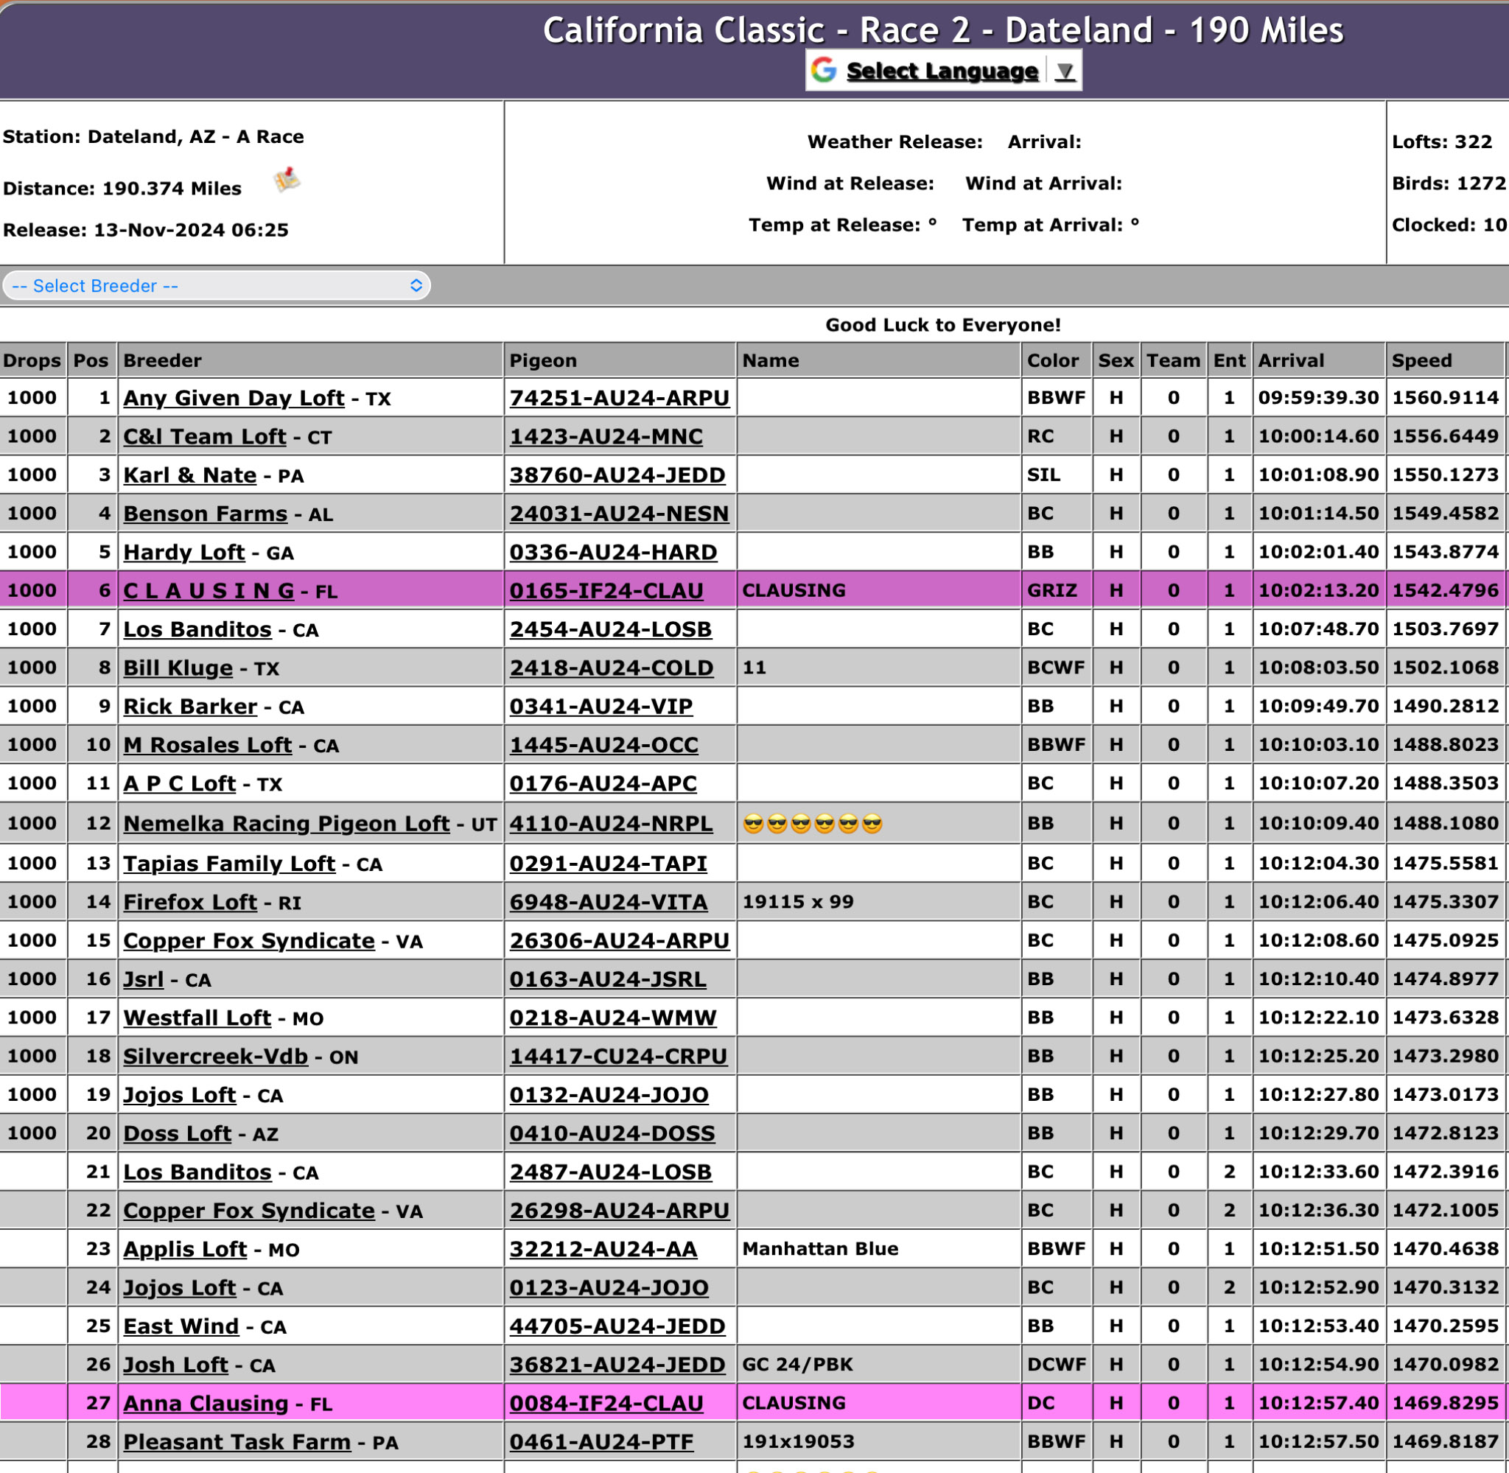Screen dimensions: 1509x1473
Task: Open pigeon 2454-AU24-LOSB details
Action: click(x=610, y=629)
